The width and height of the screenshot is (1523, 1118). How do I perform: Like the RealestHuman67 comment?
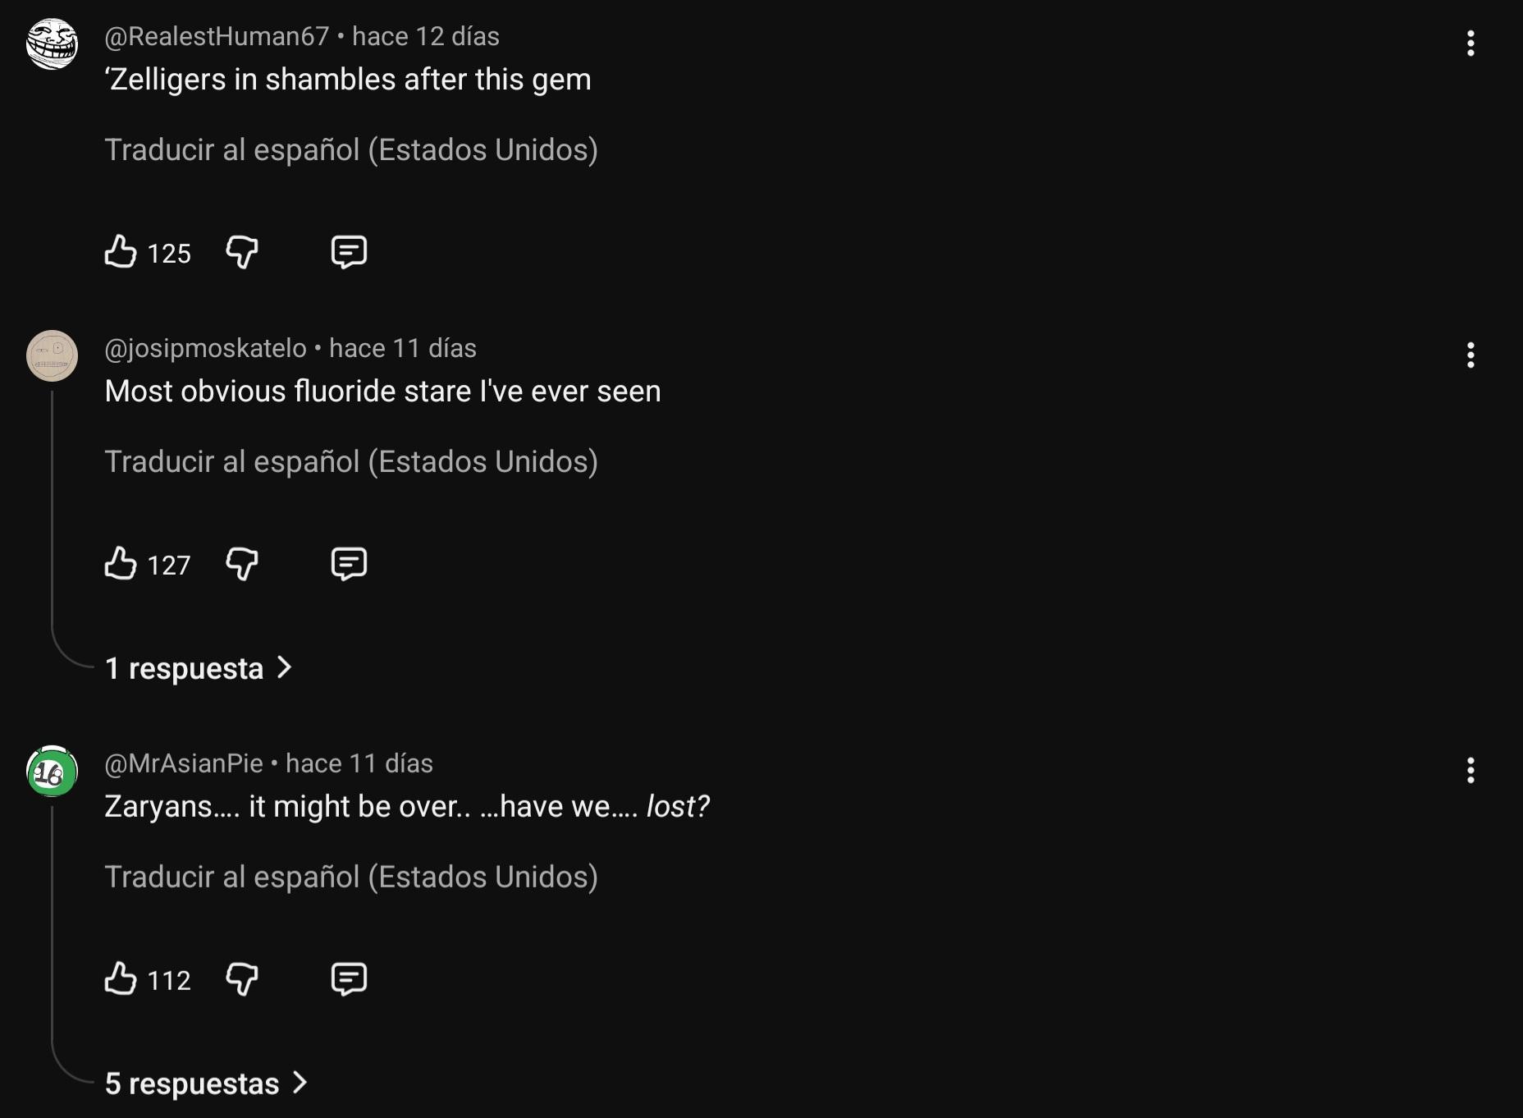pos(121,252)
